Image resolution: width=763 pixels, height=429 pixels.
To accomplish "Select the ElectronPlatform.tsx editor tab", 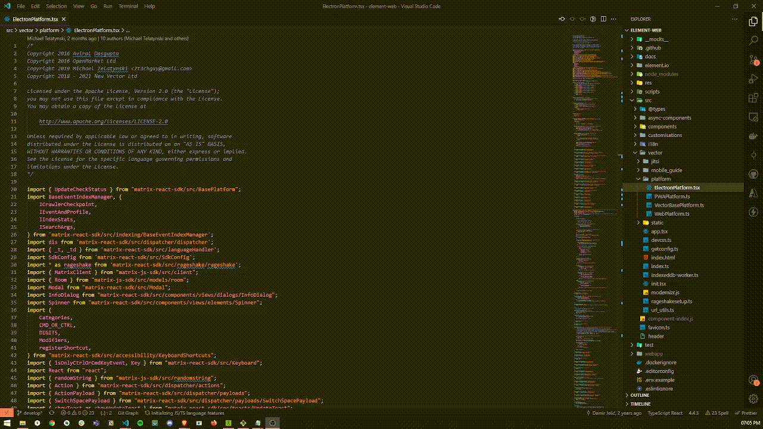I will tap(35, 19).
